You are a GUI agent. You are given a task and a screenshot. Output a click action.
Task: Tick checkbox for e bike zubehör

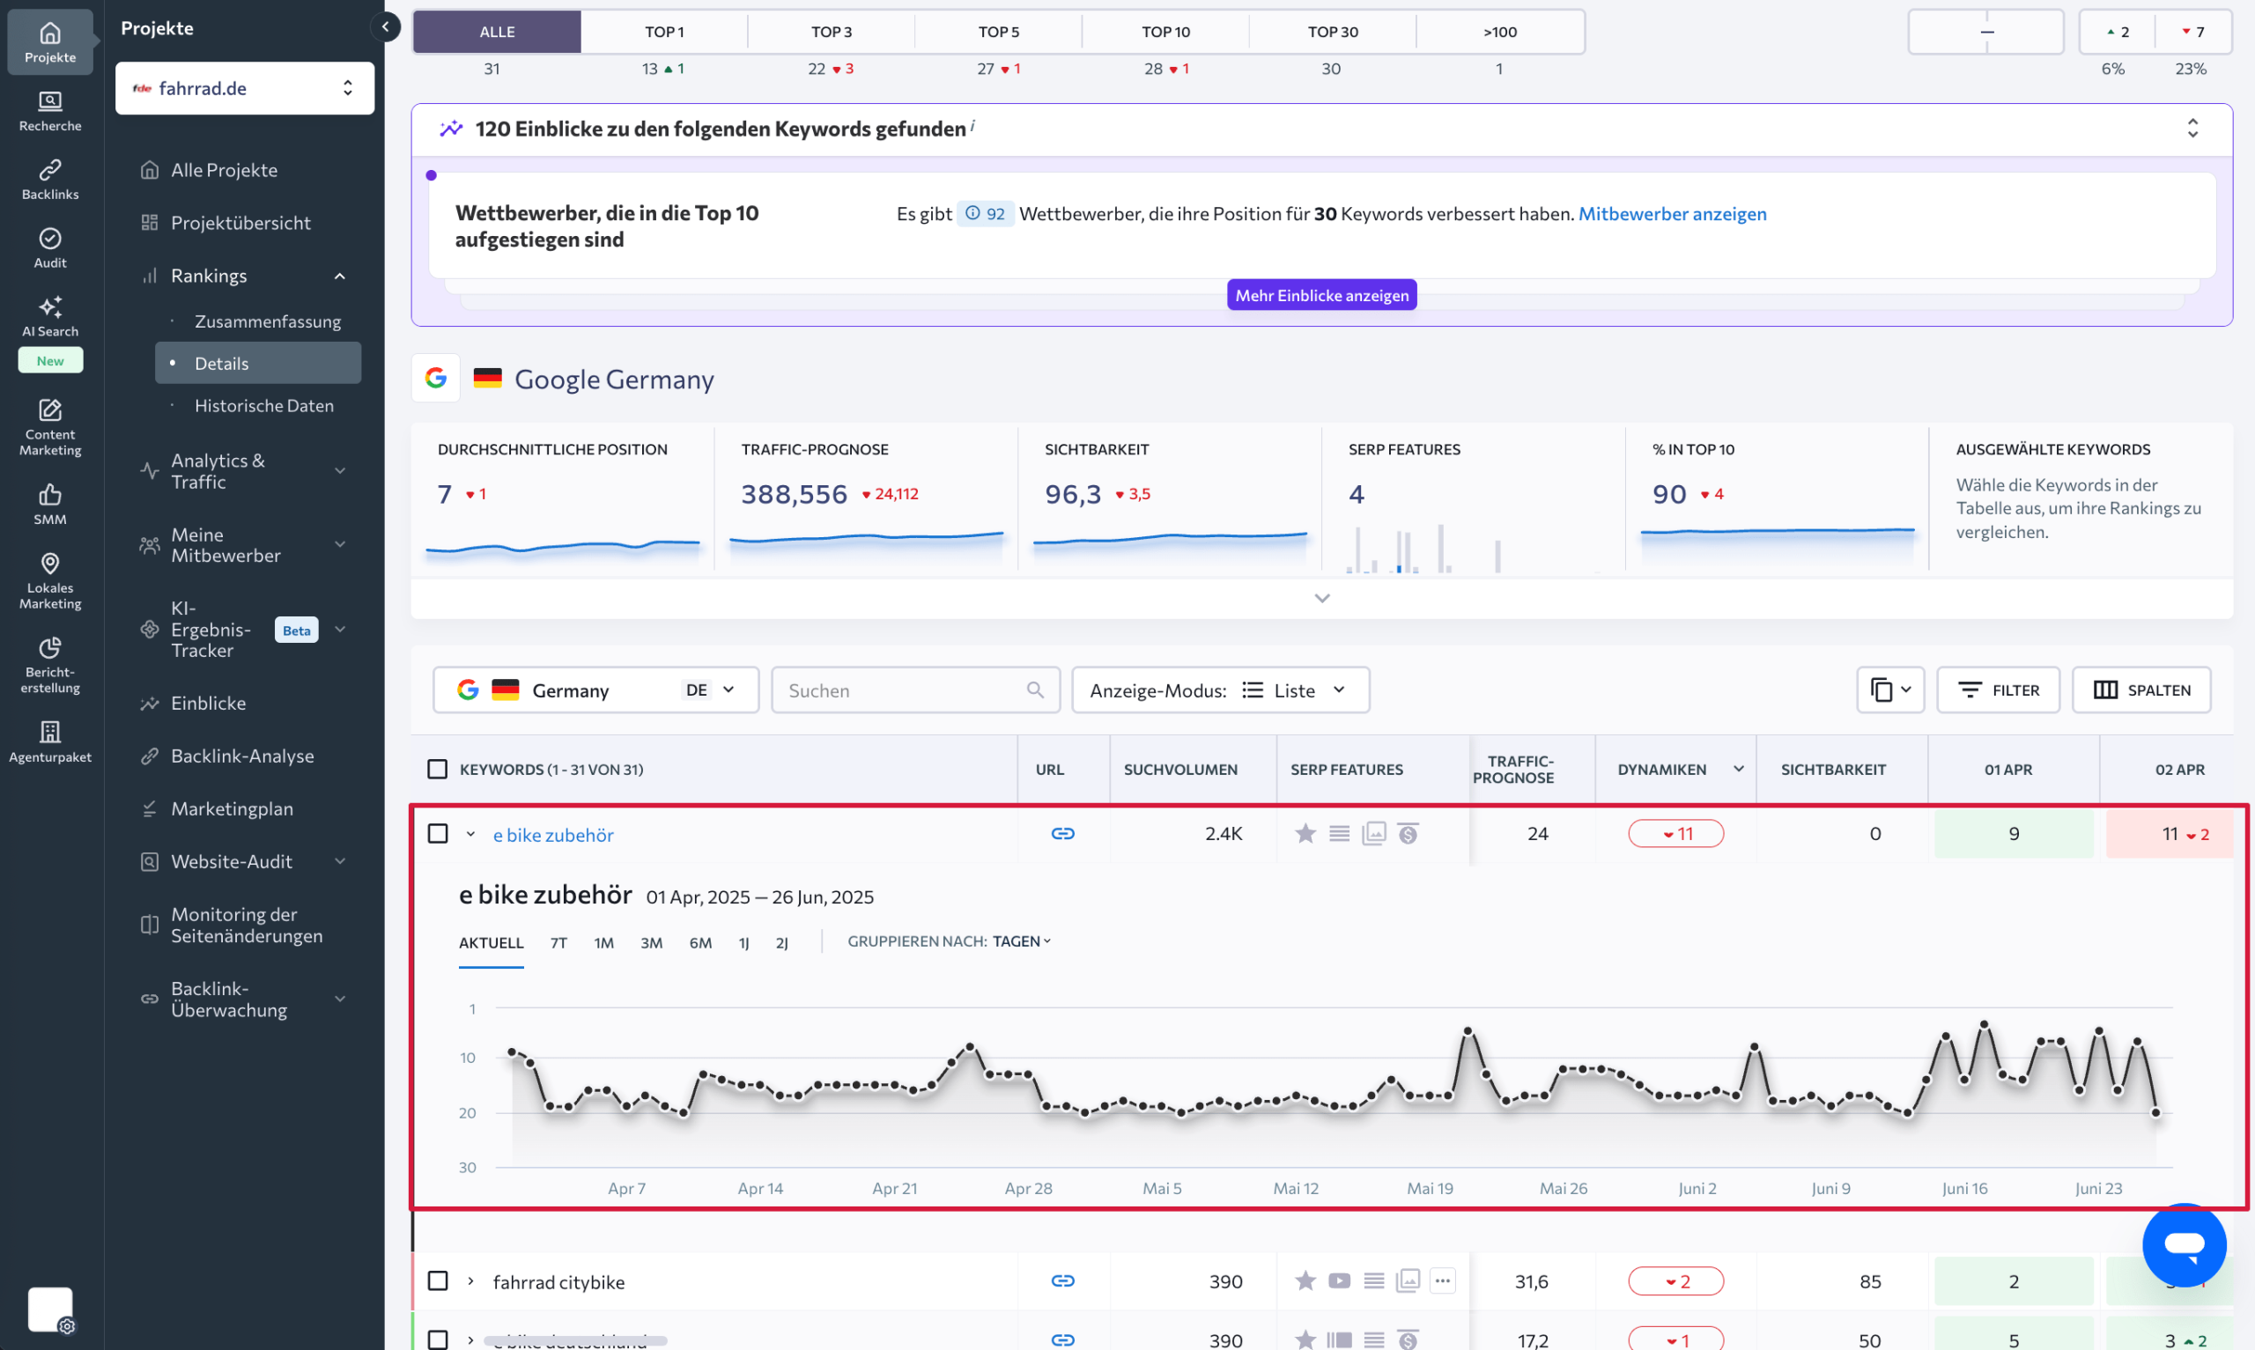[x=438, y=833]
